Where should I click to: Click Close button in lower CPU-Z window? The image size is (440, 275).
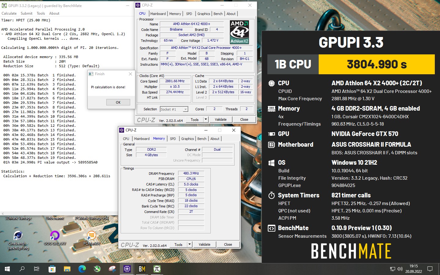pos(228,244)
